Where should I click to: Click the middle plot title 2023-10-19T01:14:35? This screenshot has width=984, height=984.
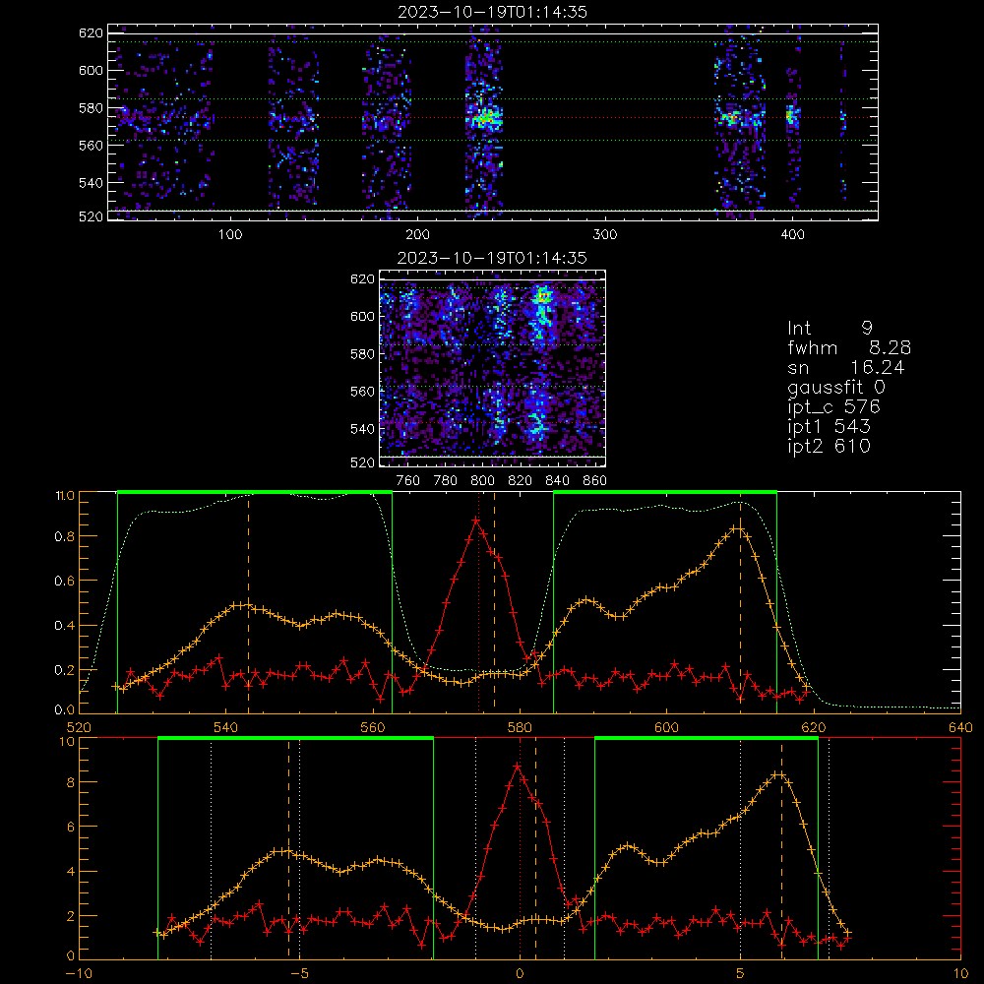[492, 258]
